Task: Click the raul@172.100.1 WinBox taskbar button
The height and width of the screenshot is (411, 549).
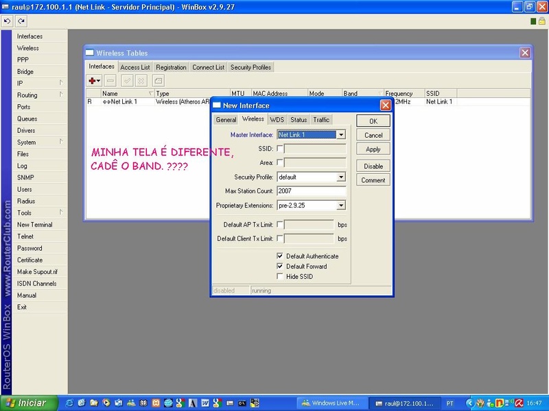Action: click(404, 403)
